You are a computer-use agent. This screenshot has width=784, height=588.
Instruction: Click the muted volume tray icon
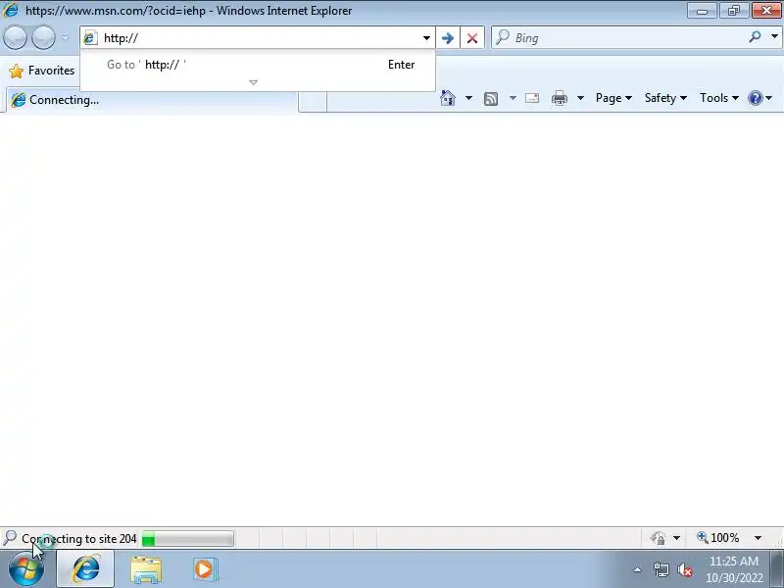click(x=684, y=569)
